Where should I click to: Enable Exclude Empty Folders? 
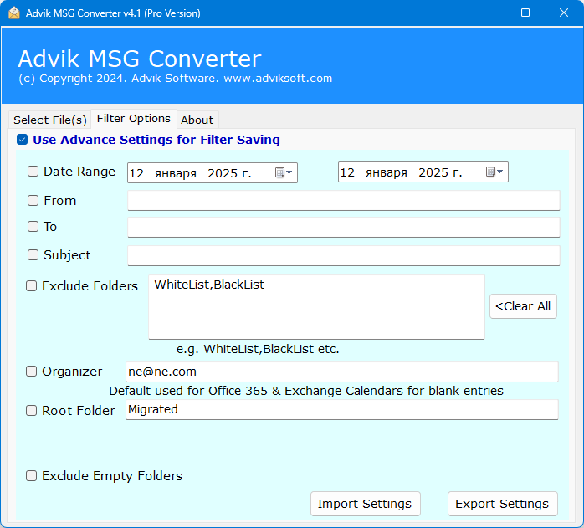(x=32, y=476)
